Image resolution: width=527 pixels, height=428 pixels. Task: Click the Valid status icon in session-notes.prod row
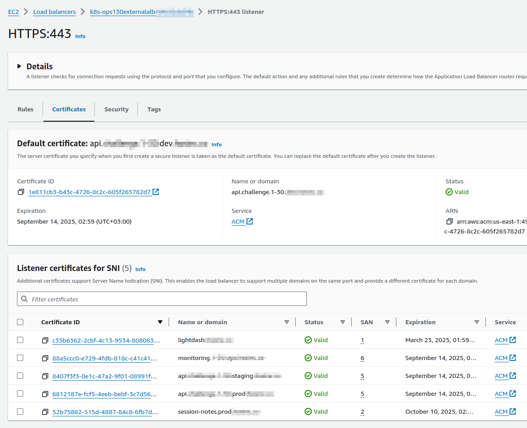[308, 411]
